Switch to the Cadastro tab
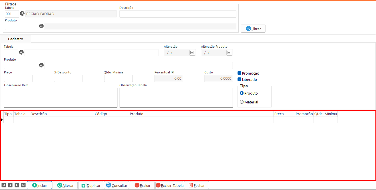This screenshot has height=190, width=376. pos(16,39)
